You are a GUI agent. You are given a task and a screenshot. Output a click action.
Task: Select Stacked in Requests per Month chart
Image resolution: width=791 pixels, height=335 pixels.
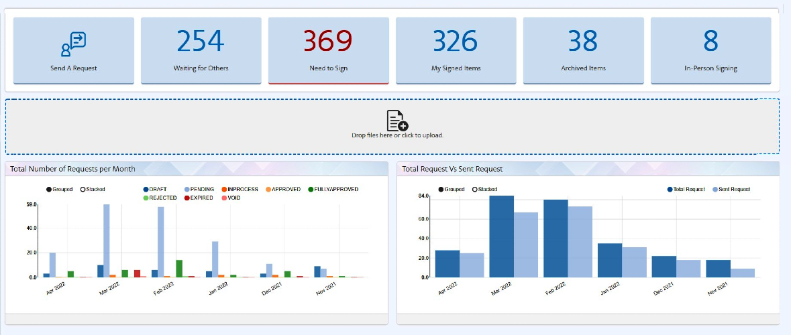[x=93, y=190]
